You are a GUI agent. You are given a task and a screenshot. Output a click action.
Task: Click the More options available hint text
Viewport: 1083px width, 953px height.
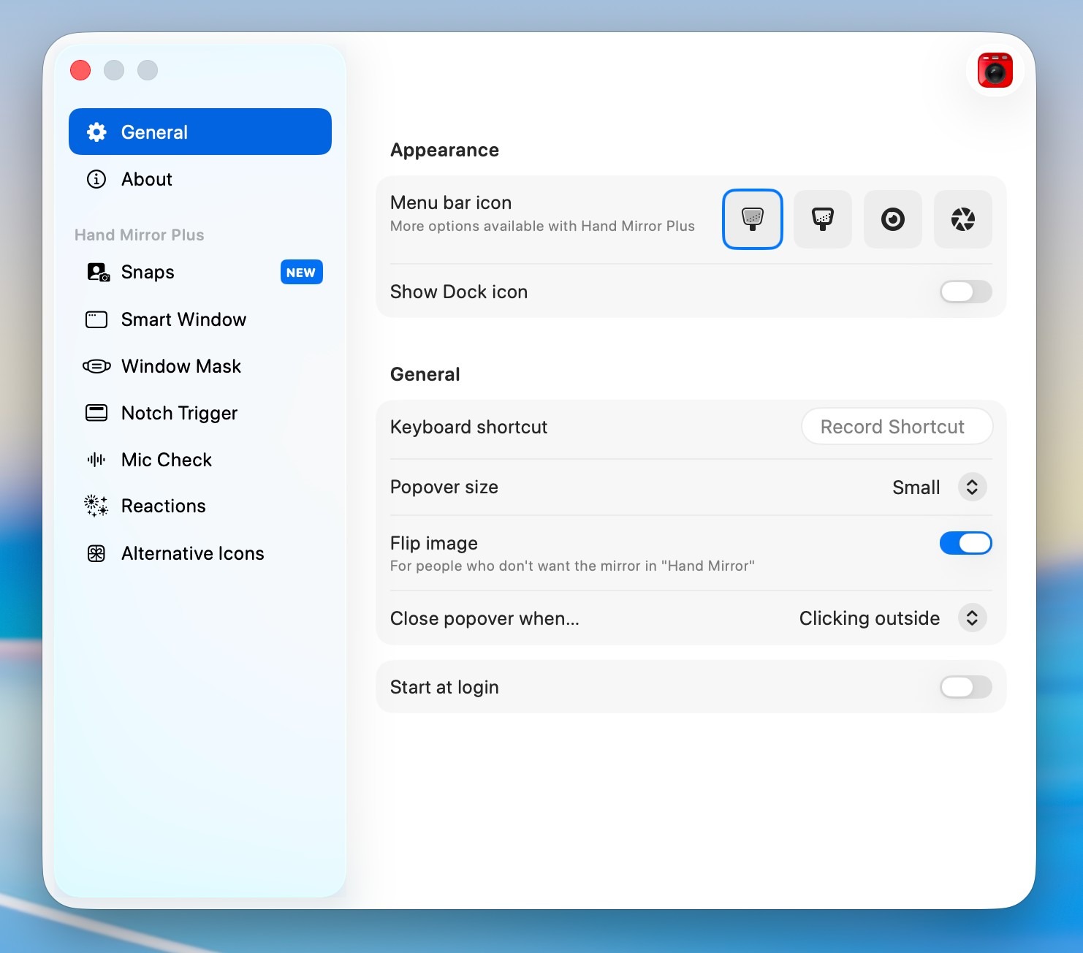coord(542,226)
